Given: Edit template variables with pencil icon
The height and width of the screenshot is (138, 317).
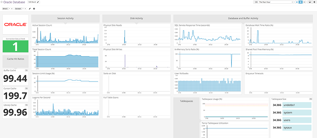Looking at the screenshot, I should click(30, 9).
